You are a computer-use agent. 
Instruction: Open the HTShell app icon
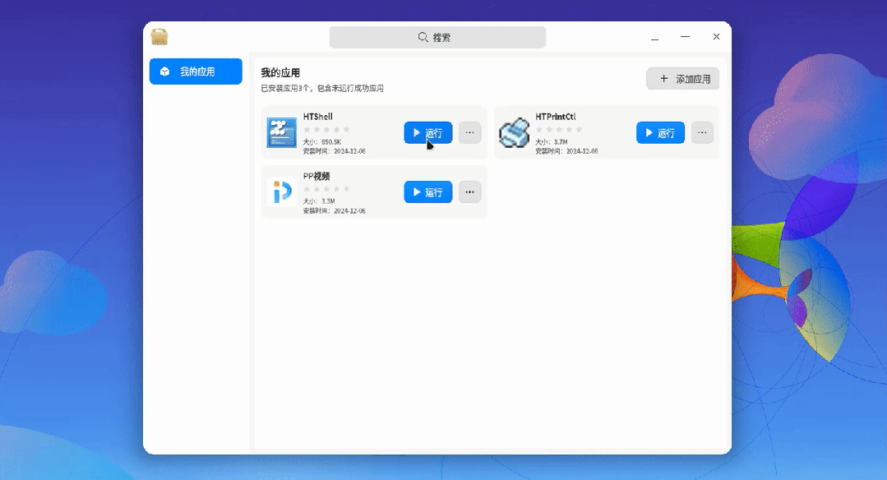click(x=282, y=132)
